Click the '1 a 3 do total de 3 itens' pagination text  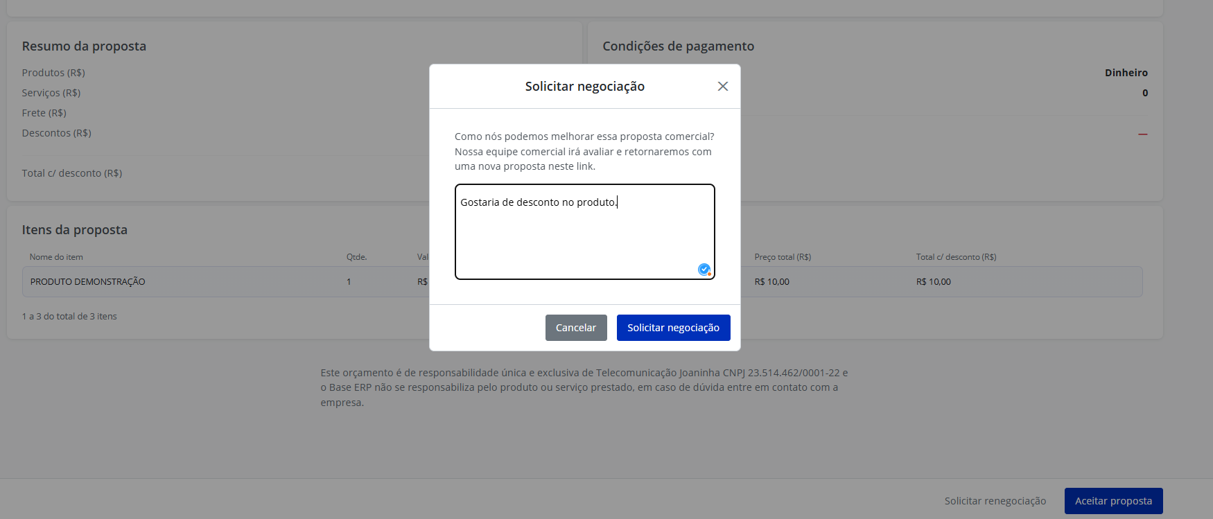pyautogui.click(x=69, y=317)
